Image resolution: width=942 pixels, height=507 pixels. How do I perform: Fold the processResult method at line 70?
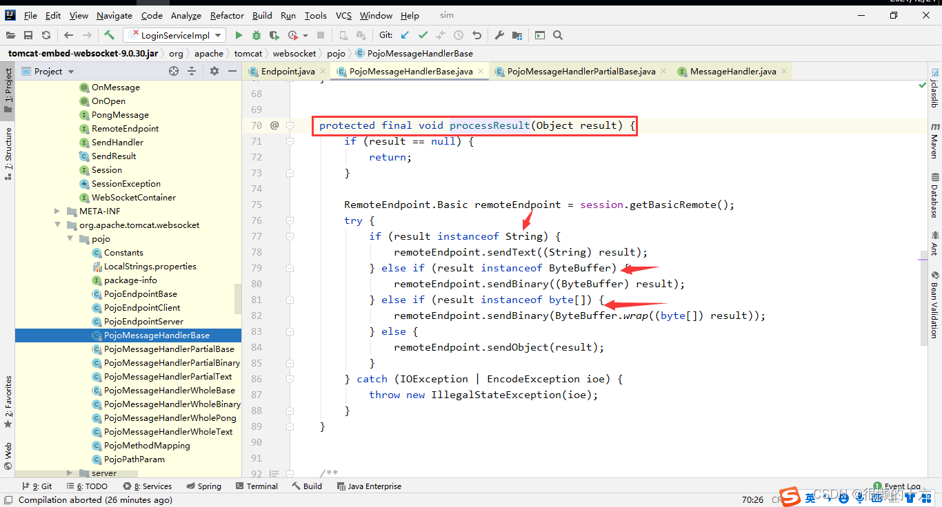pyautogui.click(x=290, y=125)
